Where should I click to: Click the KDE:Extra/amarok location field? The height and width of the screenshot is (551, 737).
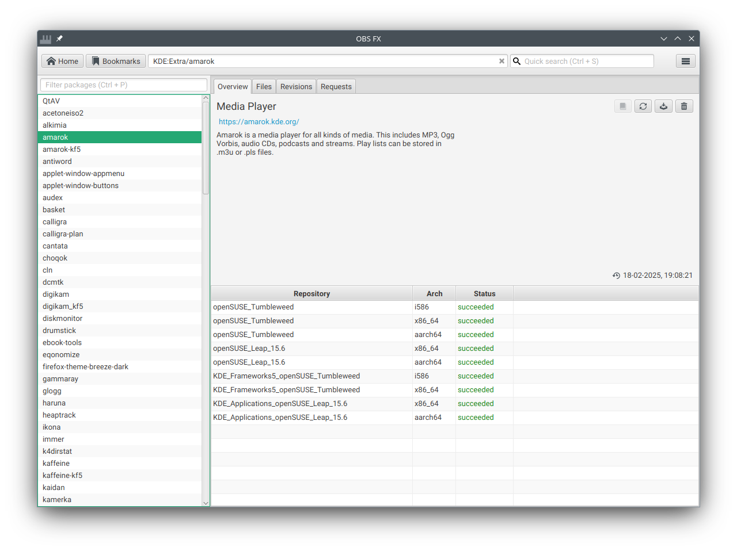click(328, 61)
